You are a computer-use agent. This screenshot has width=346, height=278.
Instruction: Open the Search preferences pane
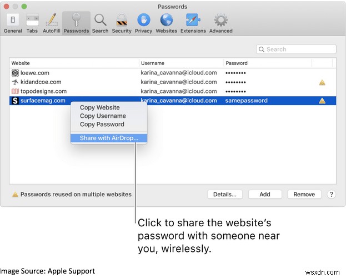100,23
